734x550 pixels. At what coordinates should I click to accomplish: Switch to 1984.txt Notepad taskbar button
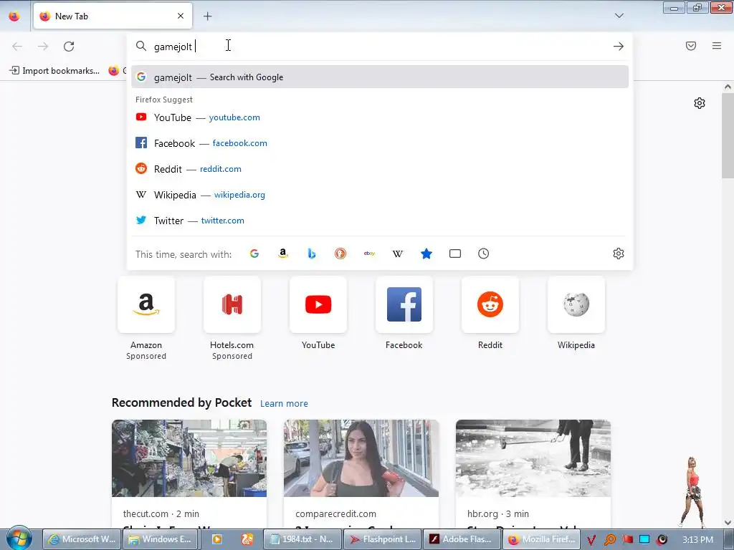pos(303,539)
